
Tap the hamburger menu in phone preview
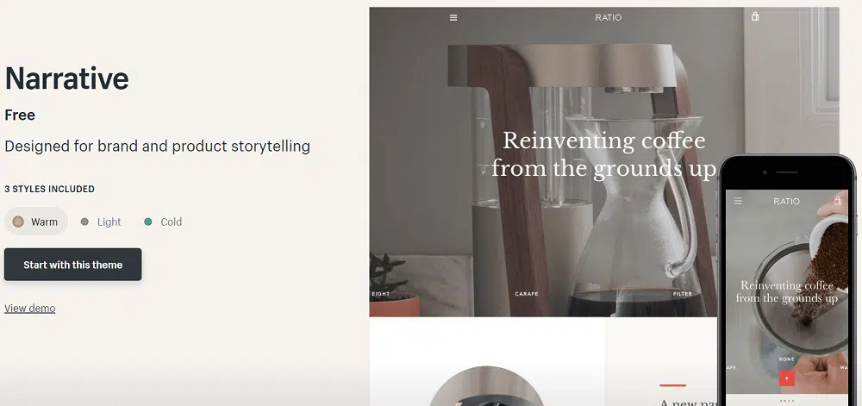pyautogui.click(x=738, y=201)
